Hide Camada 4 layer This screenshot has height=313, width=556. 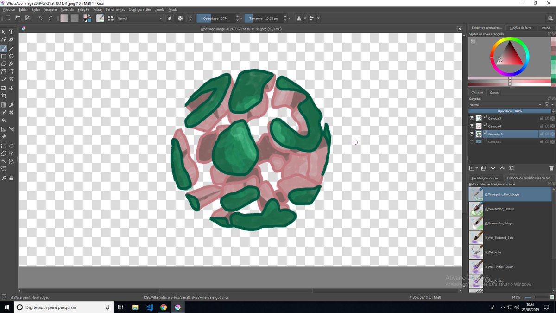tap(472, 126)
